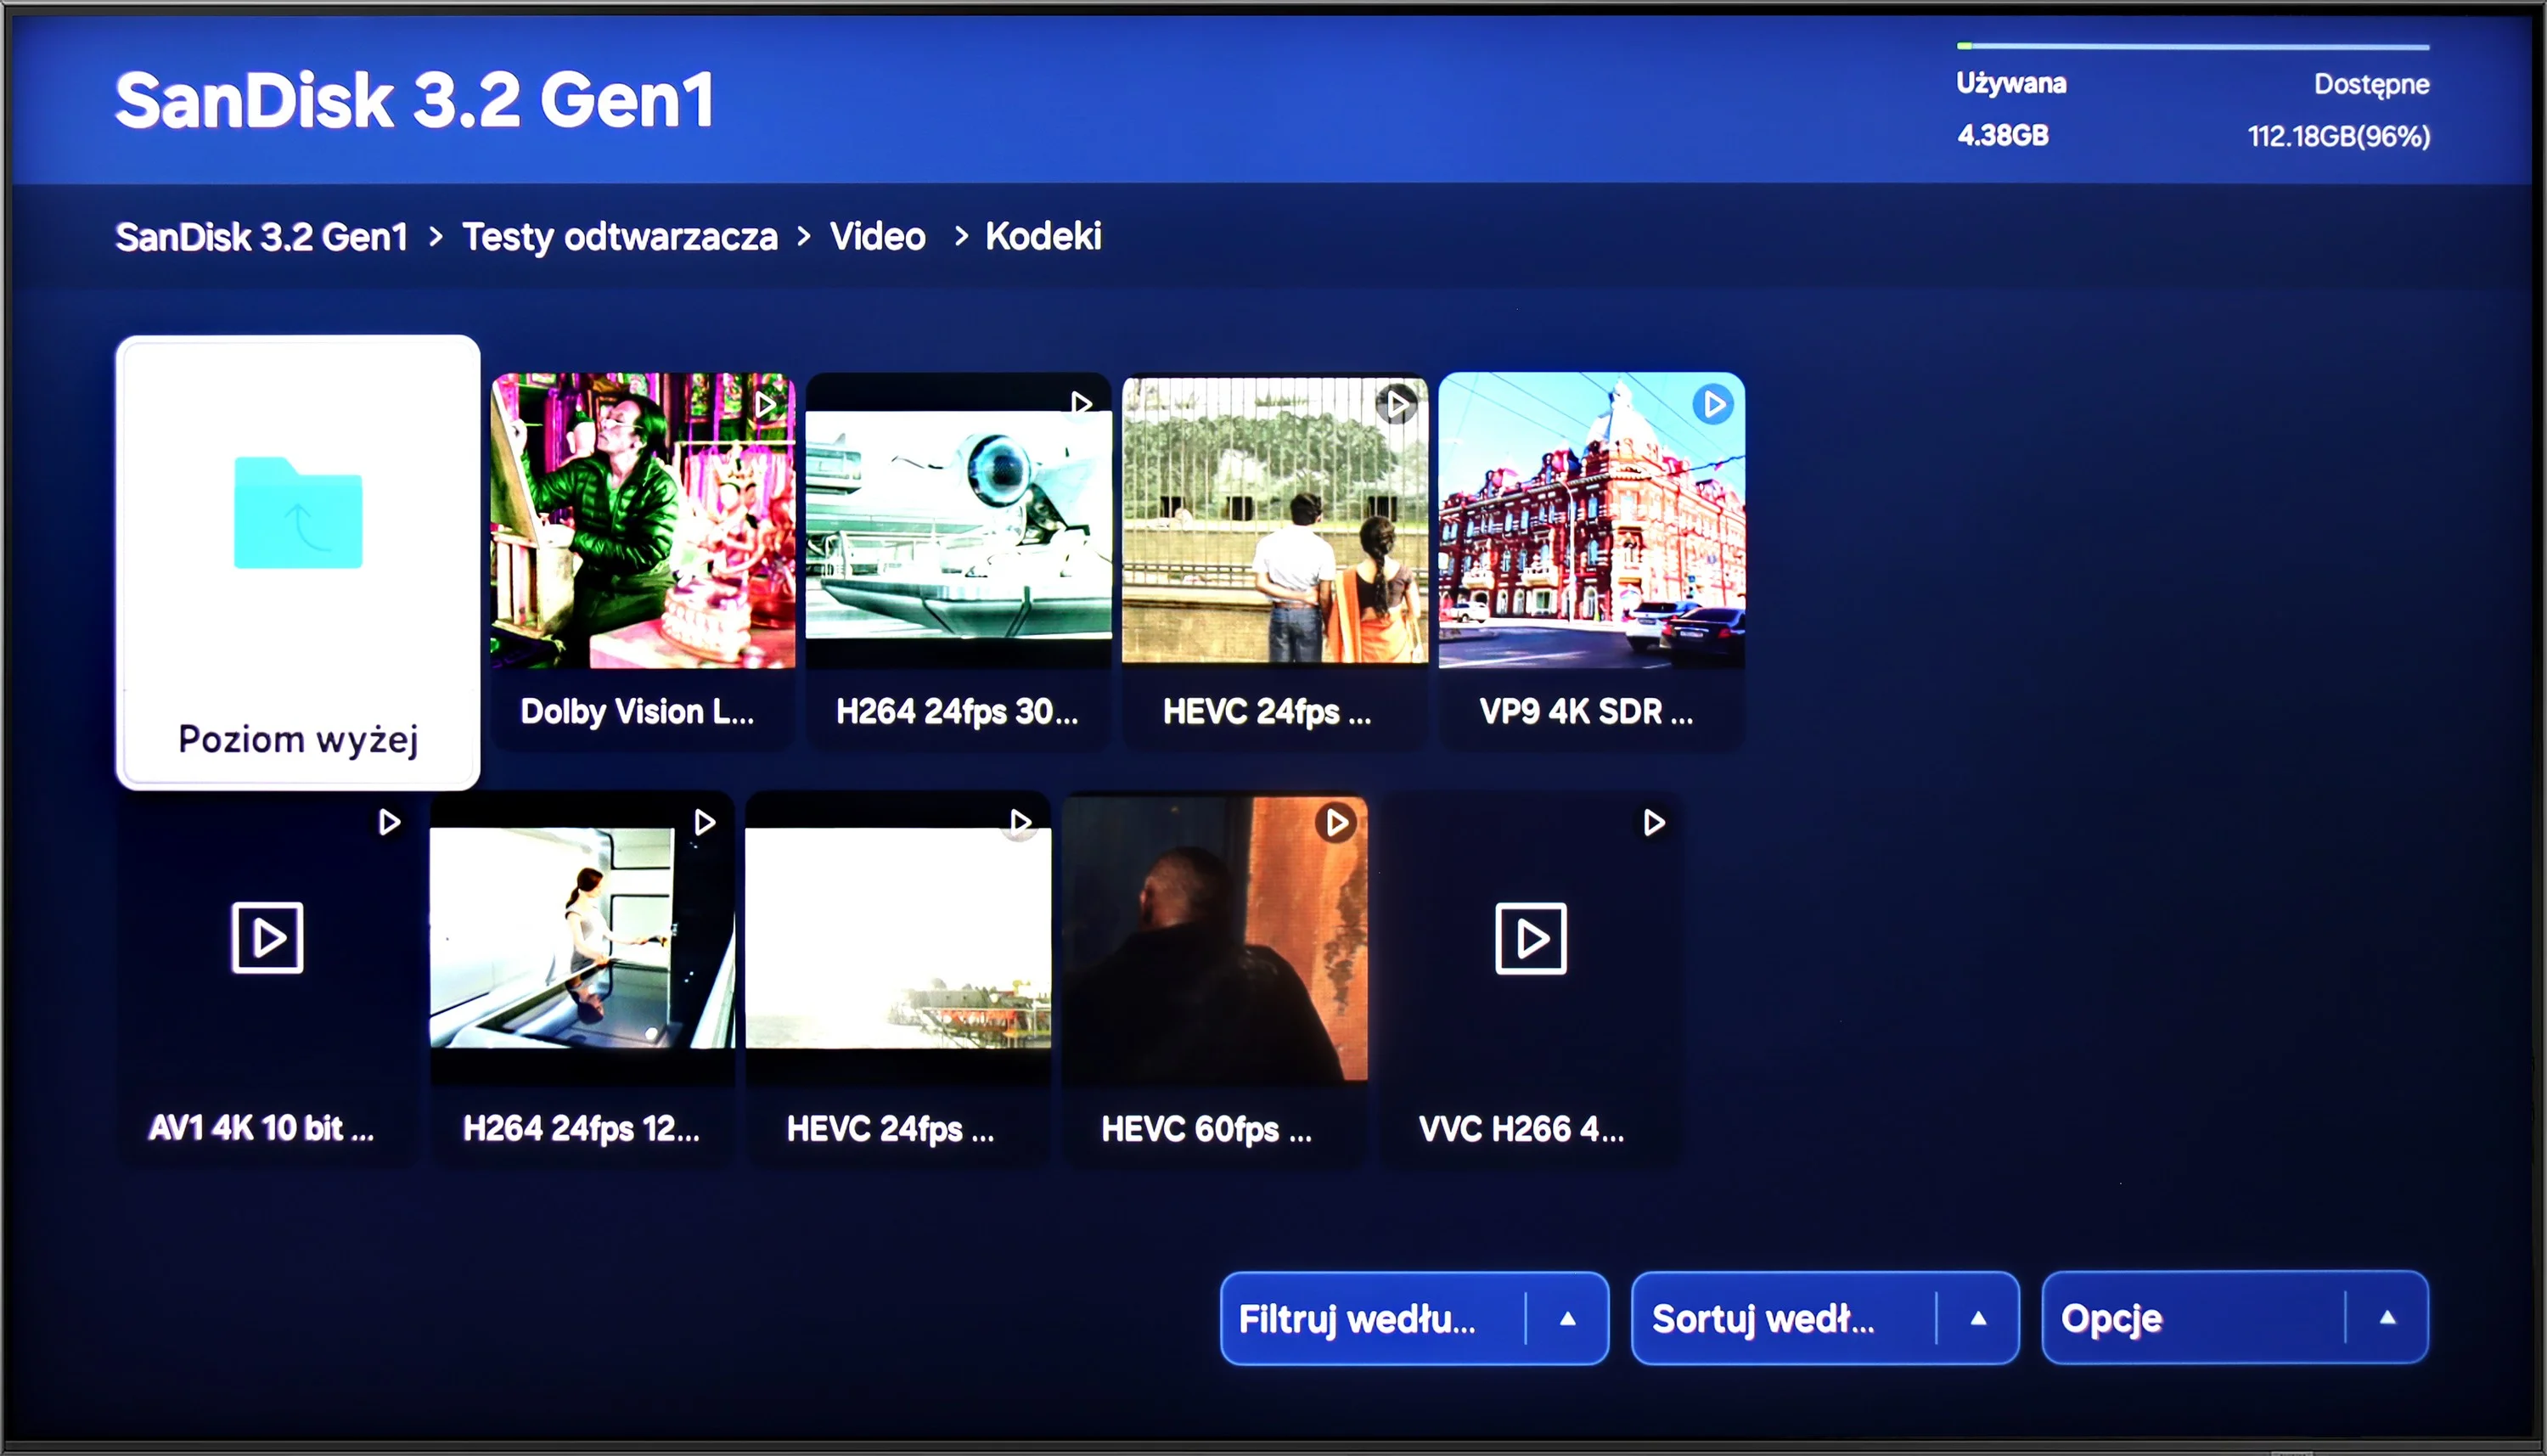
Task: Click play badge on H264 24fps 30 thumbnail
Action: point(1081,404)
